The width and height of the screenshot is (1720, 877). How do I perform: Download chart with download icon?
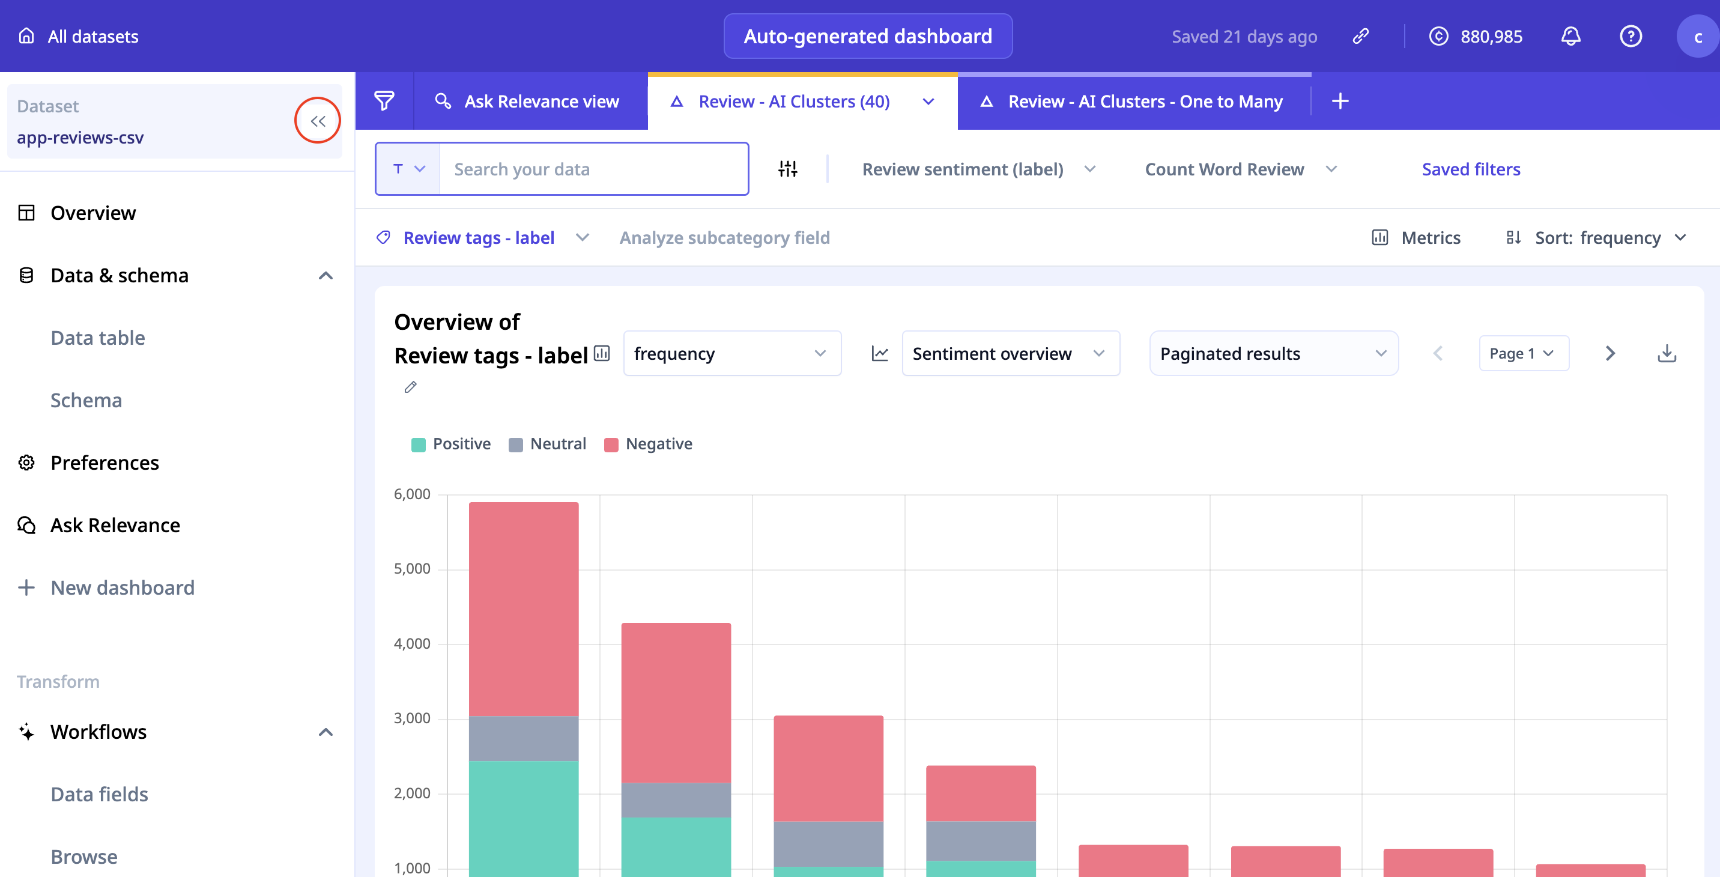pos(1667,353)
